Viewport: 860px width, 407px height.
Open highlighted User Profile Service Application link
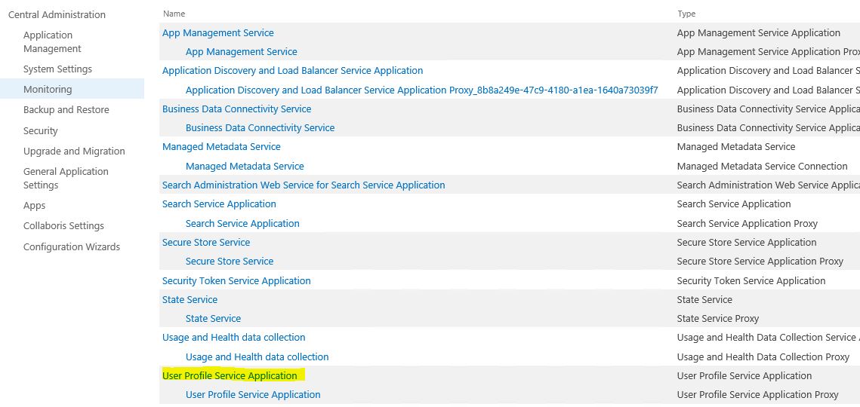[230, 376]
